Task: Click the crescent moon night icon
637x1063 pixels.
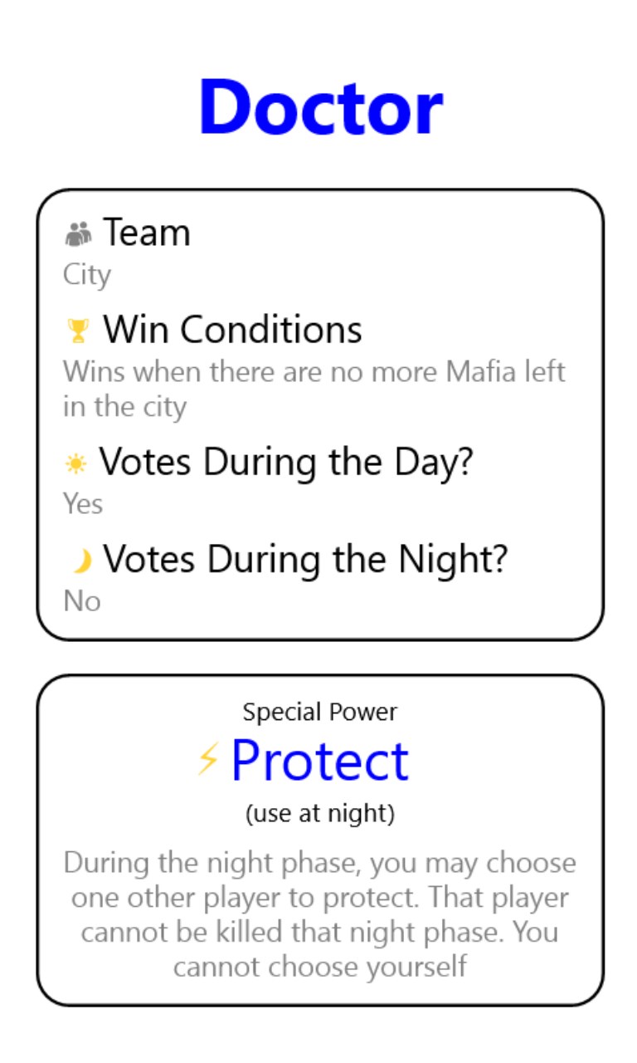Action: 80,562
